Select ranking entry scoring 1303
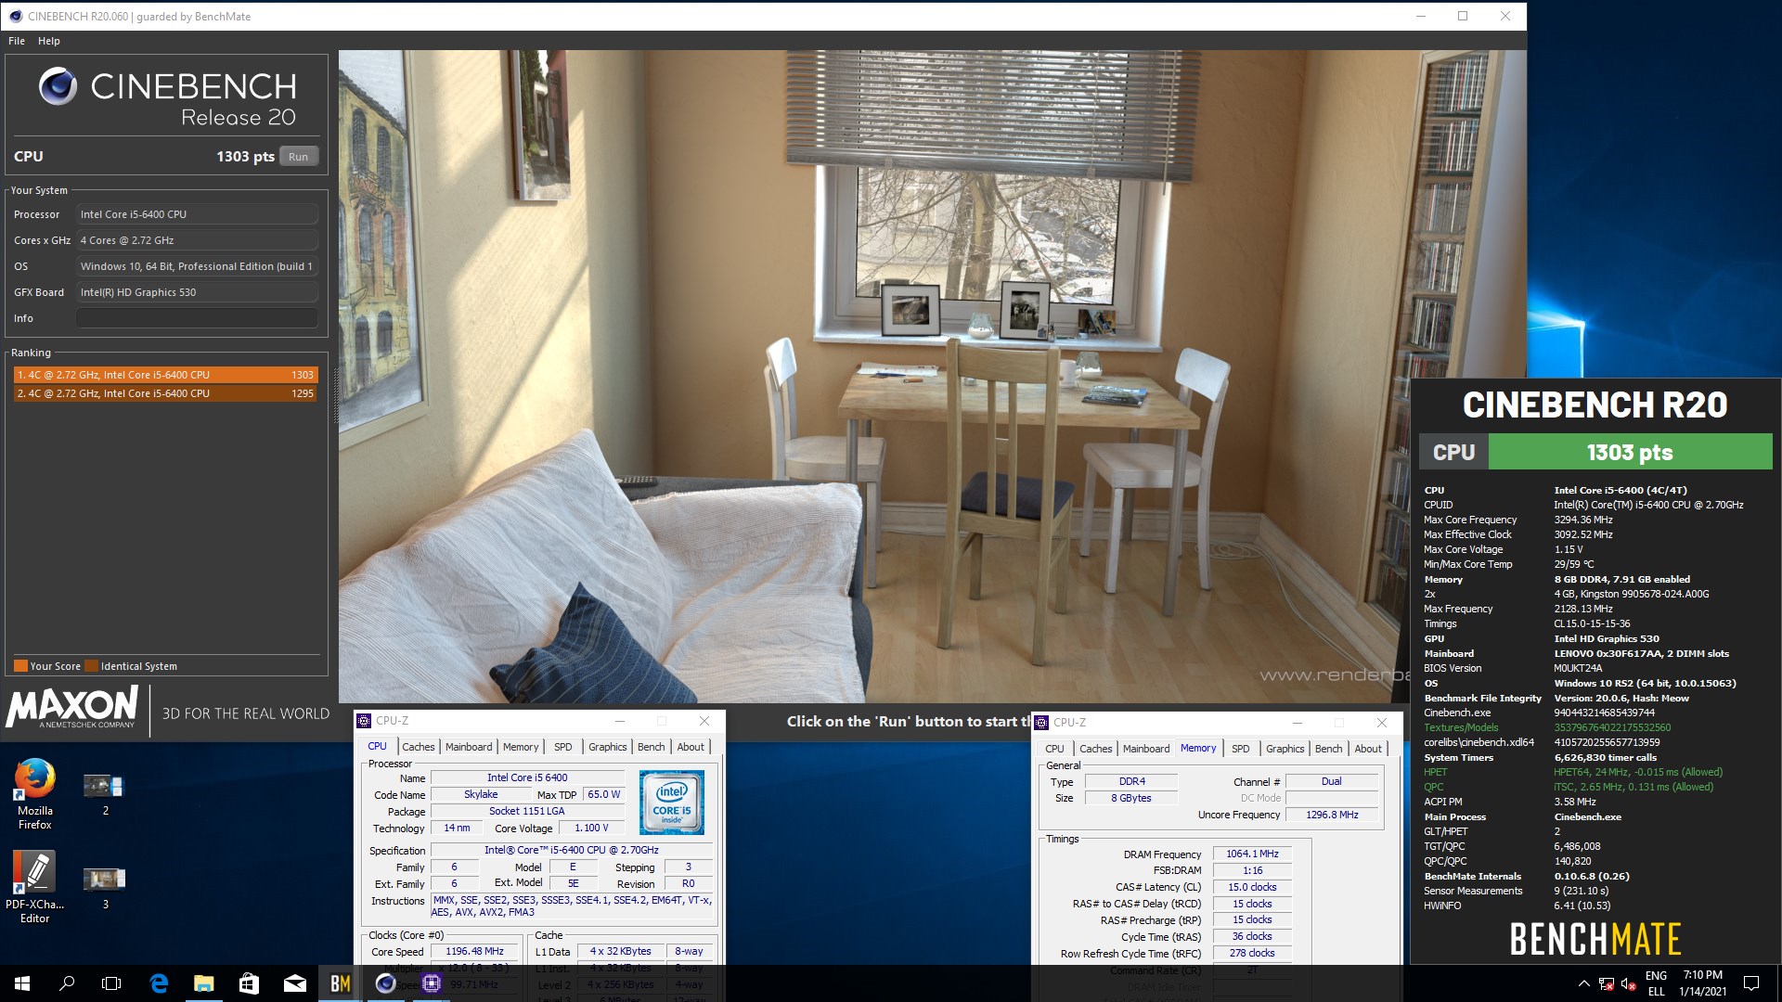Viewport: 1782px width, 1002px height. click(165, 375)
